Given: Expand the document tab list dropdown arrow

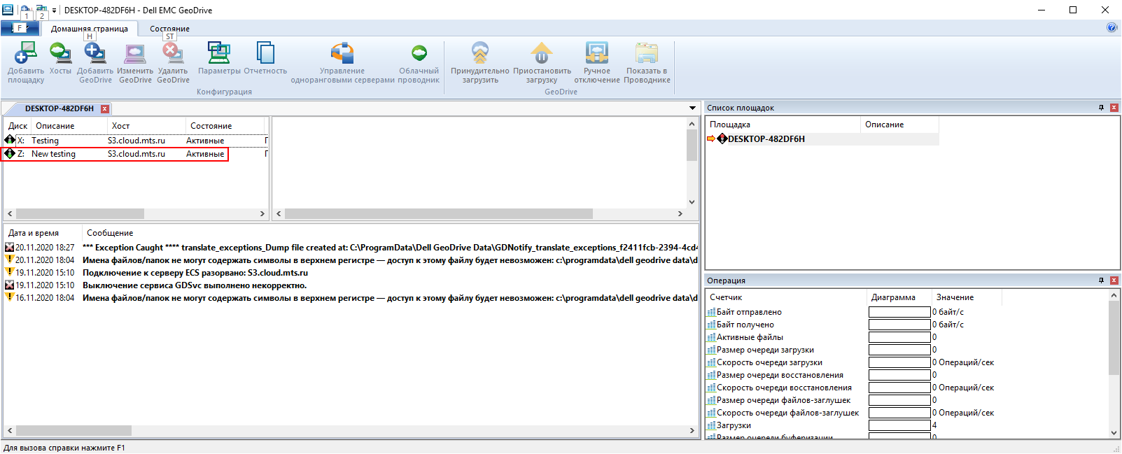Looking at the screenshot, I should 692,108.
